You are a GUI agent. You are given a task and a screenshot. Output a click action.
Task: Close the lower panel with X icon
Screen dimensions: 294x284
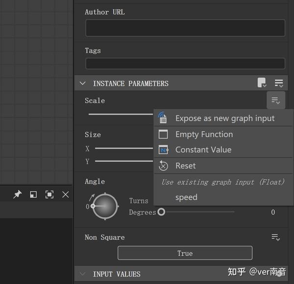coord(66,194)
